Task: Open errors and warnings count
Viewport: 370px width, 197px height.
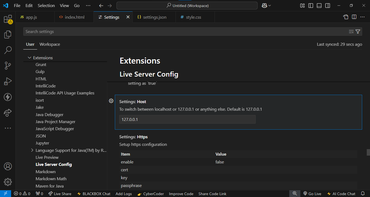Action: click(x=22, y=194)
